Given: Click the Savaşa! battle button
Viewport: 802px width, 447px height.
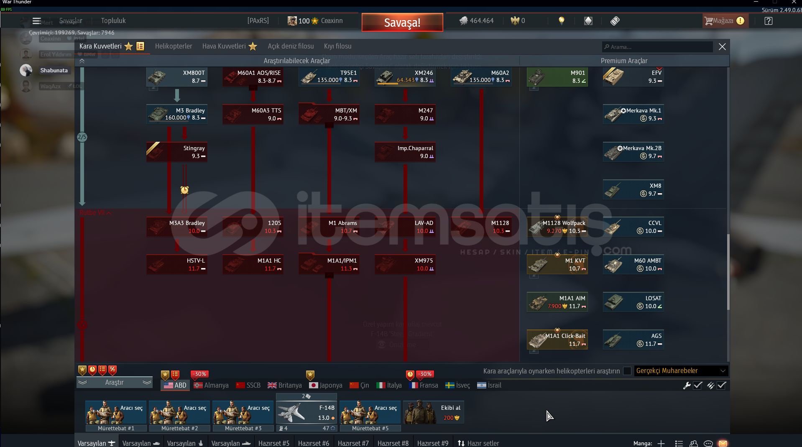Looking at the screenshot, I should (402, 22).
